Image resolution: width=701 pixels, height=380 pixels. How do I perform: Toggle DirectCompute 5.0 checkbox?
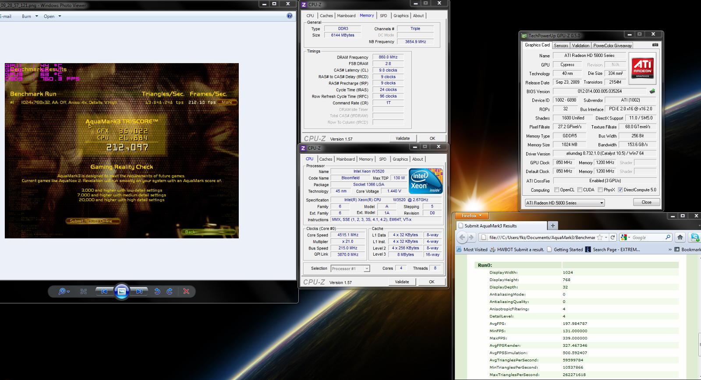pos(620,190)
